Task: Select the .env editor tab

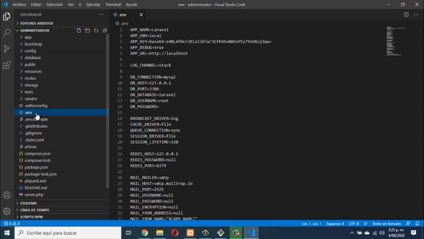Action: point(128,15)
